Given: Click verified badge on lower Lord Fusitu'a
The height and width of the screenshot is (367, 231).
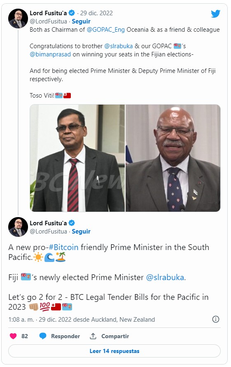Looking at the screenshot, I should 72,223.
